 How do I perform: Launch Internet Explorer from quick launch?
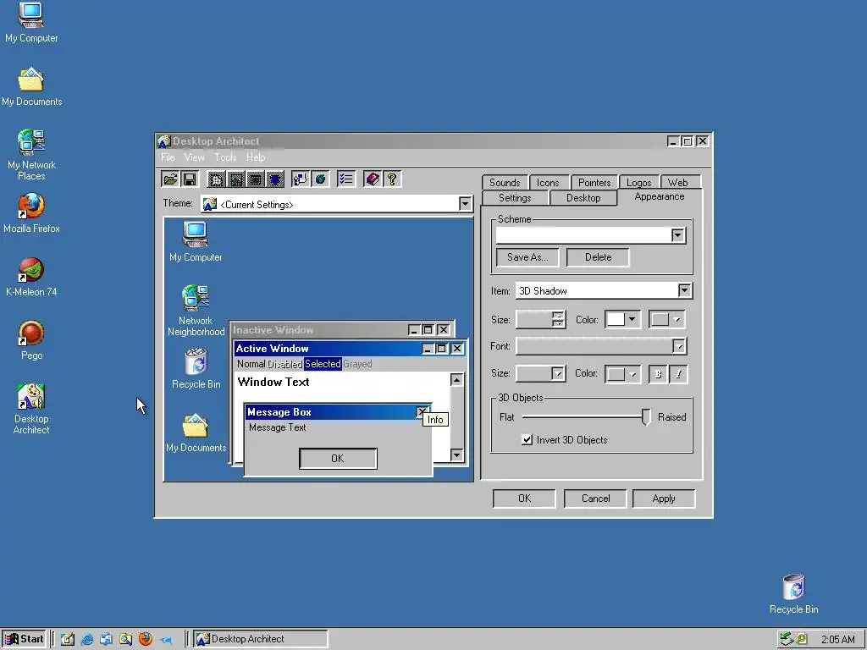click(87, 639)
